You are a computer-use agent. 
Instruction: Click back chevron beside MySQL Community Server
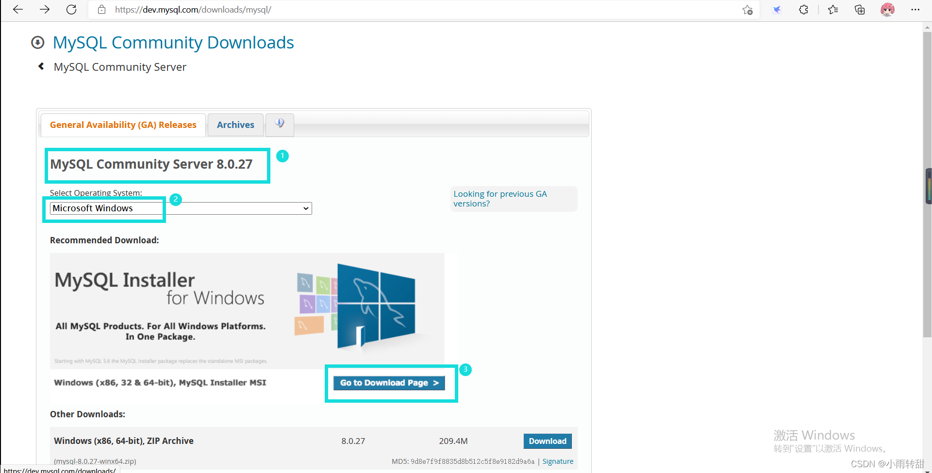[x=41, y=66]
